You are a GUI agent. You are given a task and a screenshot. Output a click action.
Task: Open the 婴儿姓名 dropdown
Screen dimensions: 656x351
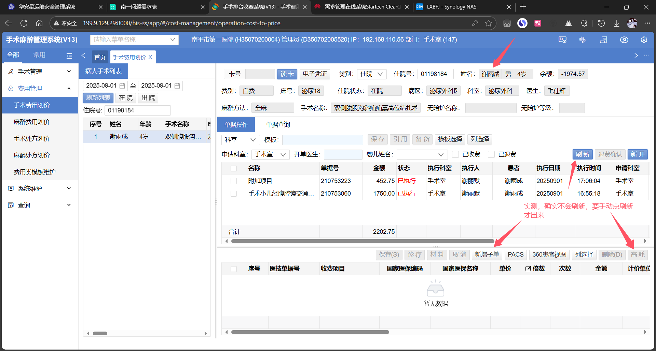click(x=422, y=154)
